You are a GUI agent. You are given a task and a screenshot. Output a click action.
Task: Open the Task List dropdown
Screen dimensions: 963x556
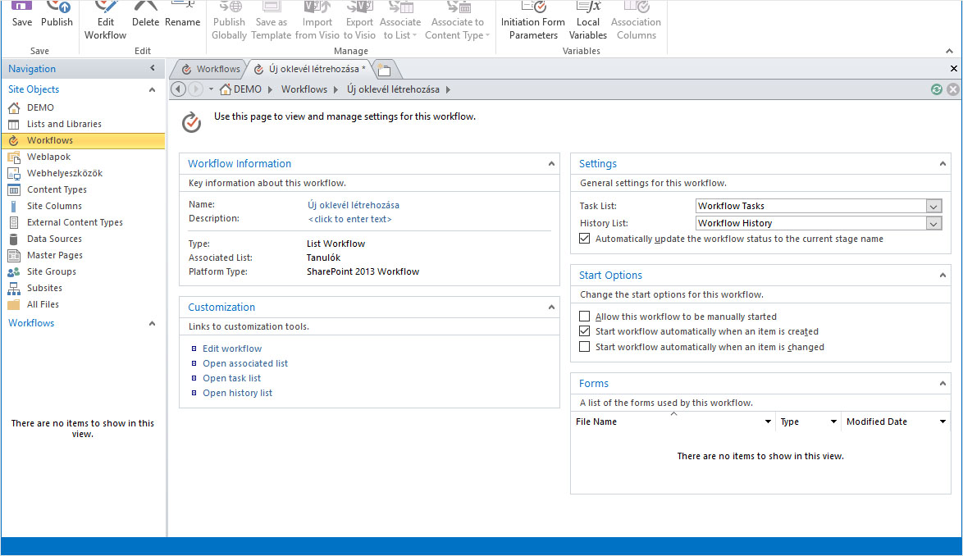pos(933,206)
